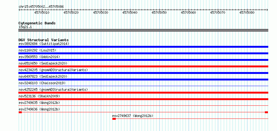Viewport: 277px width, 131px height.
Task: Click ruler position label 45705020
Action: [71, 12]
